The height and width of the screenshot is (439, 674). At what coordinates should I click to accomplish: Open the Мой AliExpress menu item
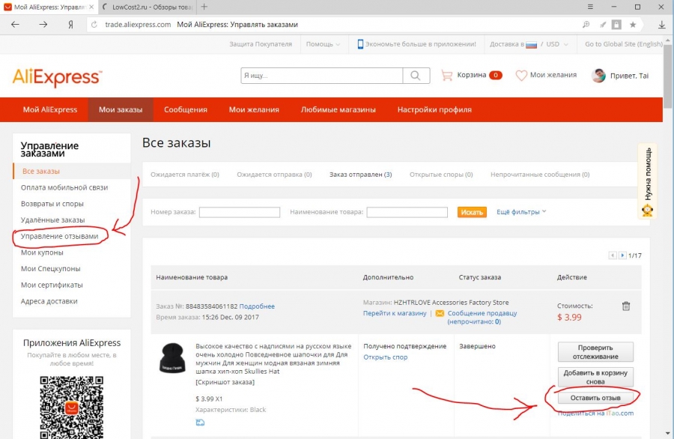(50, 109)
